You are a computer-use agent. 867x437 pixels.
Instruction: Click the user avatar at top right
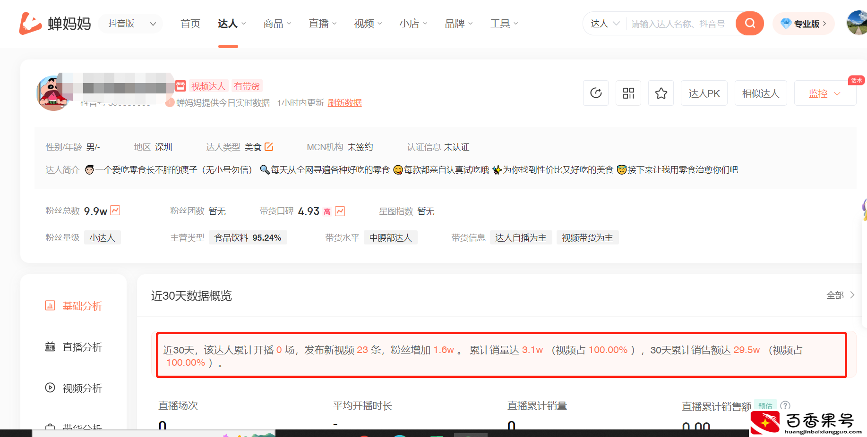click(857, 23)
